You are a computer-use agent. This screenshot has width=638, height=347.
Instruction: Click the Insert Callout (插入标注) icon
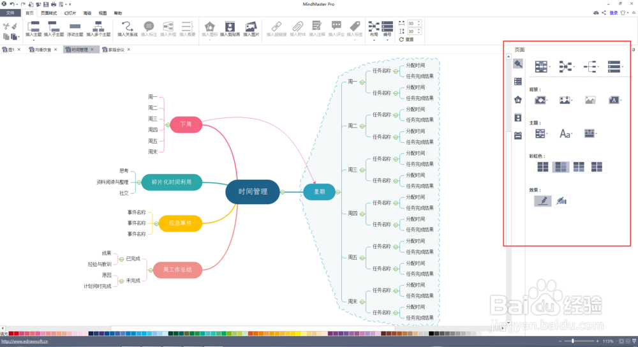point(149,26)
